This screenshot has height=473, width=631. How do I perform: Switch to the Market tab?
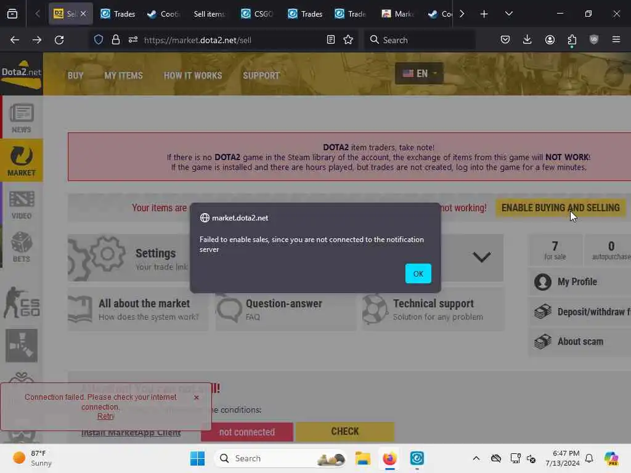(397, 14)
